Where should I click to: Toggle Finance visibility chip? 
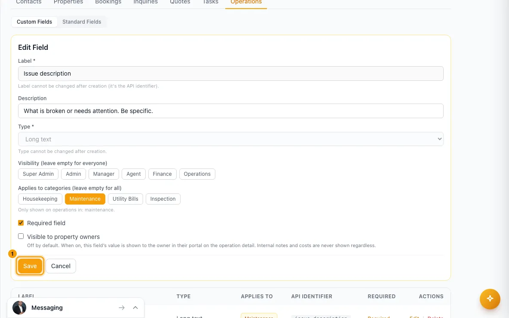[x=163, y=174]
